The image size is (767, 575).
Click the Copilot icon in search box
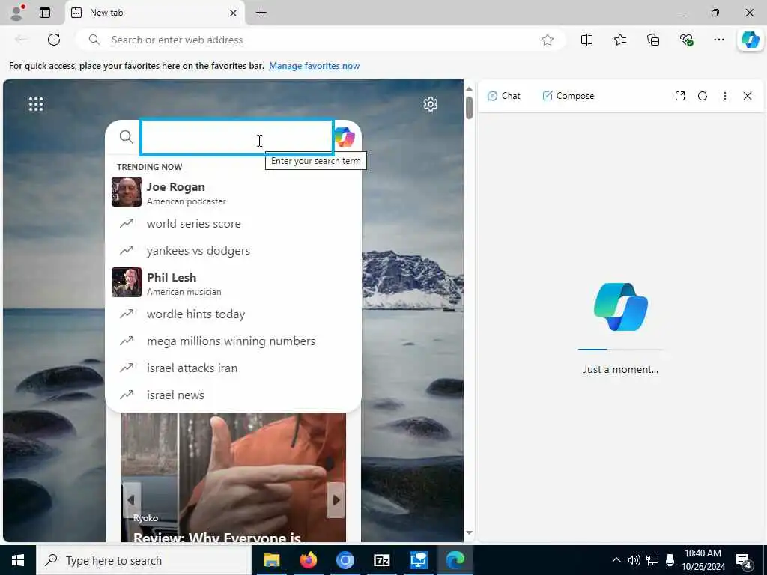pos(345,138)
